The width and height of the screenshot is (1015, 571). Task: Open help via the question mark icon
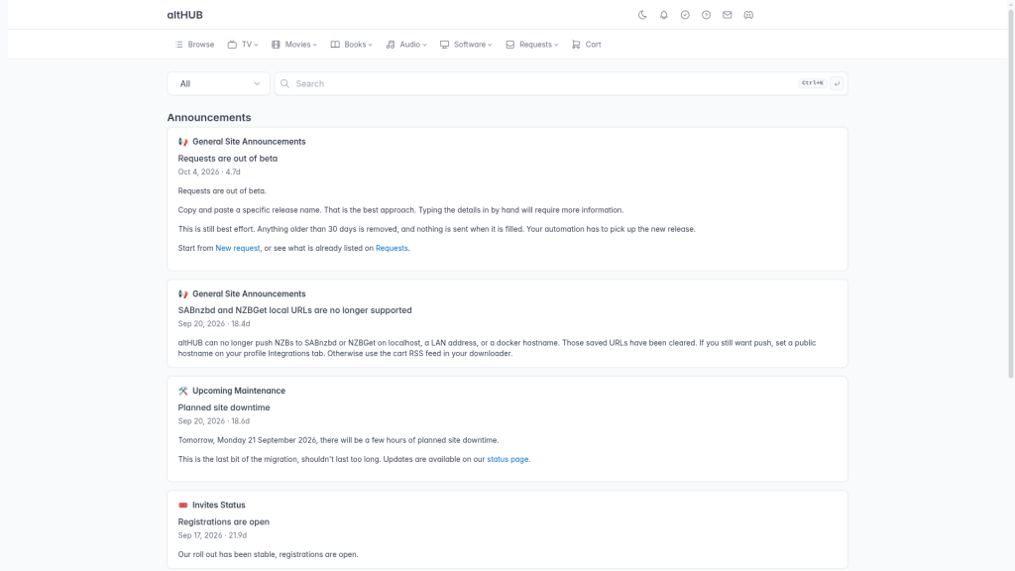(x=706, y=15)
